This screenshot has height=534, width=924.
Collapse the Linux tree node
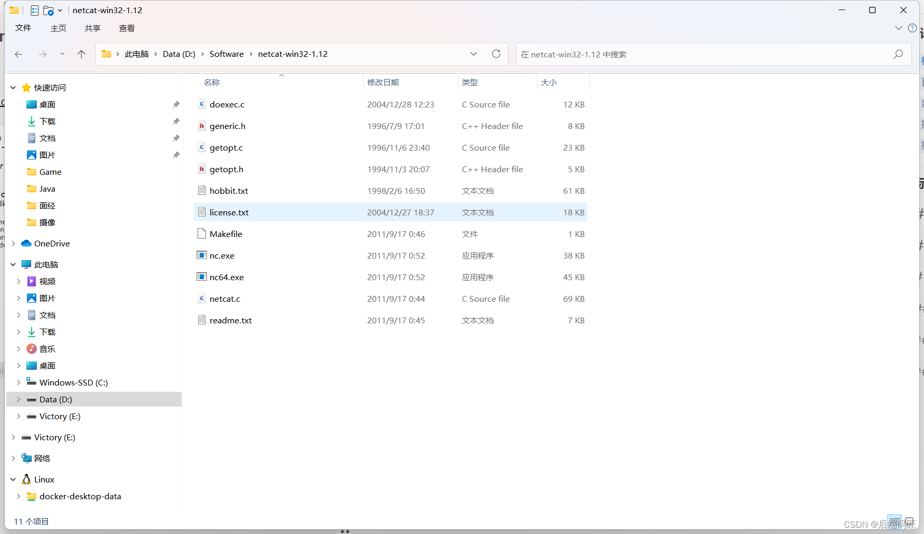[13, 479]
